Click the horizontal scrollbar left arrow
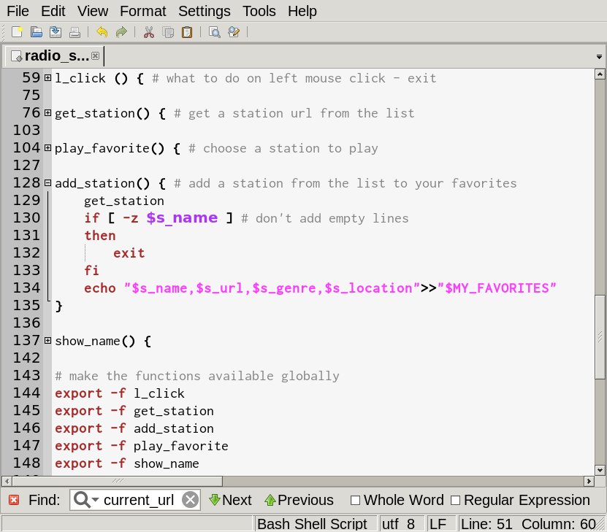This screenshot has width=607, height=532. coord(7,482)
